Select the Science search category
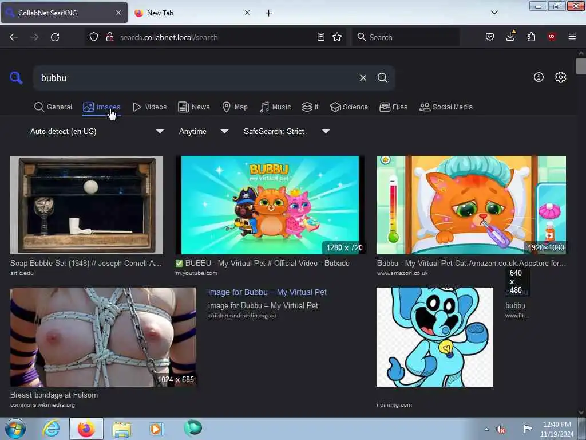 (349, 107)
